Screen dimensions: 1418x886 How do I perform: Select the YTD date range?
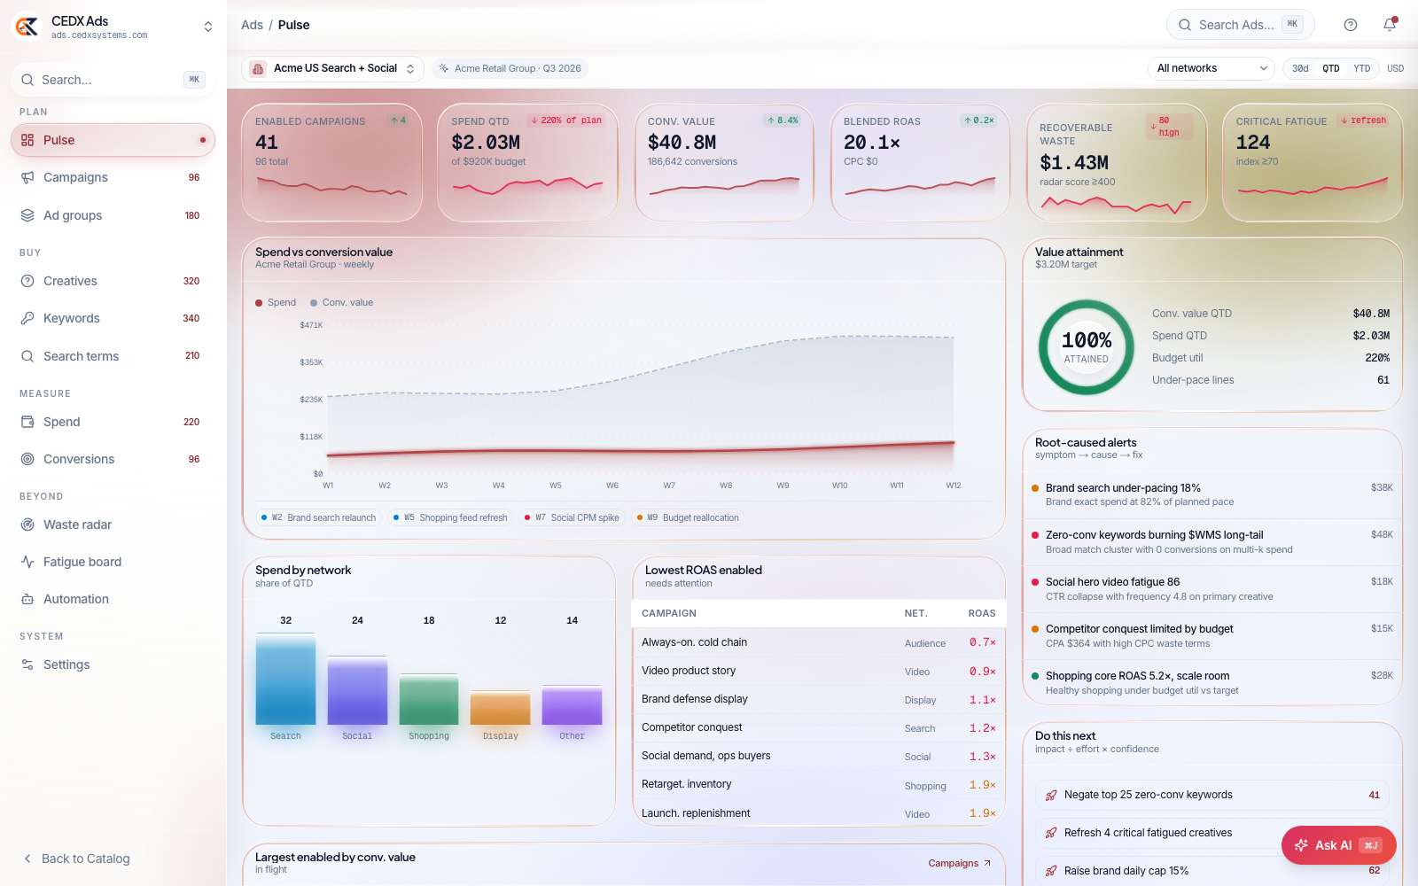pyautogui.click(x=1362, y=68)
